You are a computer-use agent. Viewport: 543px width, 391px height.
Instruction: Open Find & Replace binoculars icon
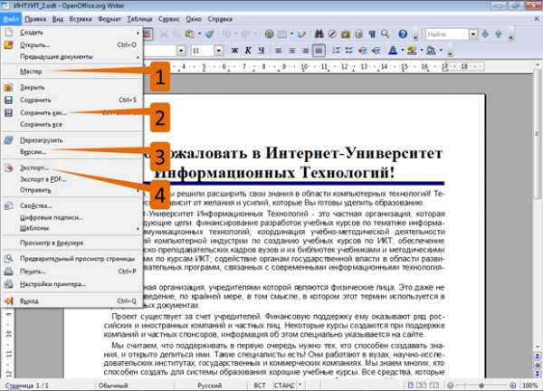click(319, 33)
